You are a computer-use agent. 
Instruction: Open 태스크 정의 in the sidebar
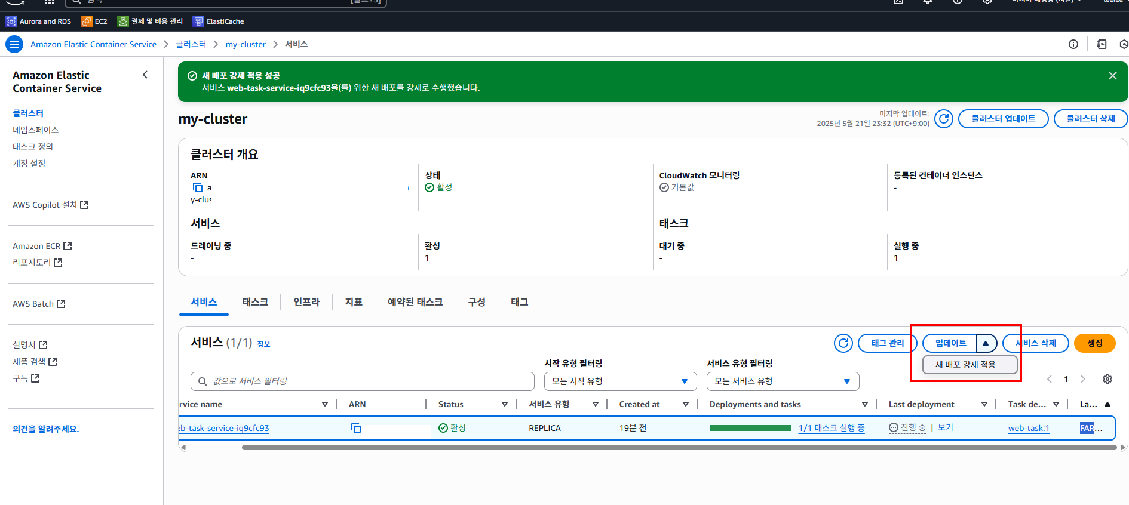33,147
